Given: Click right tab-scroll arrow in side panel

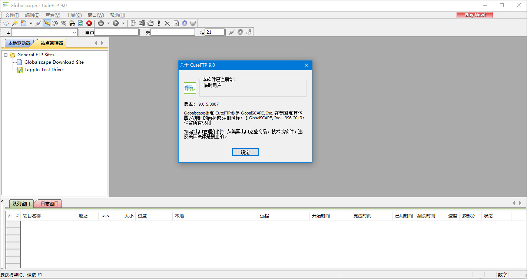Looking at the screenshot, I should [x=103, y=43].
